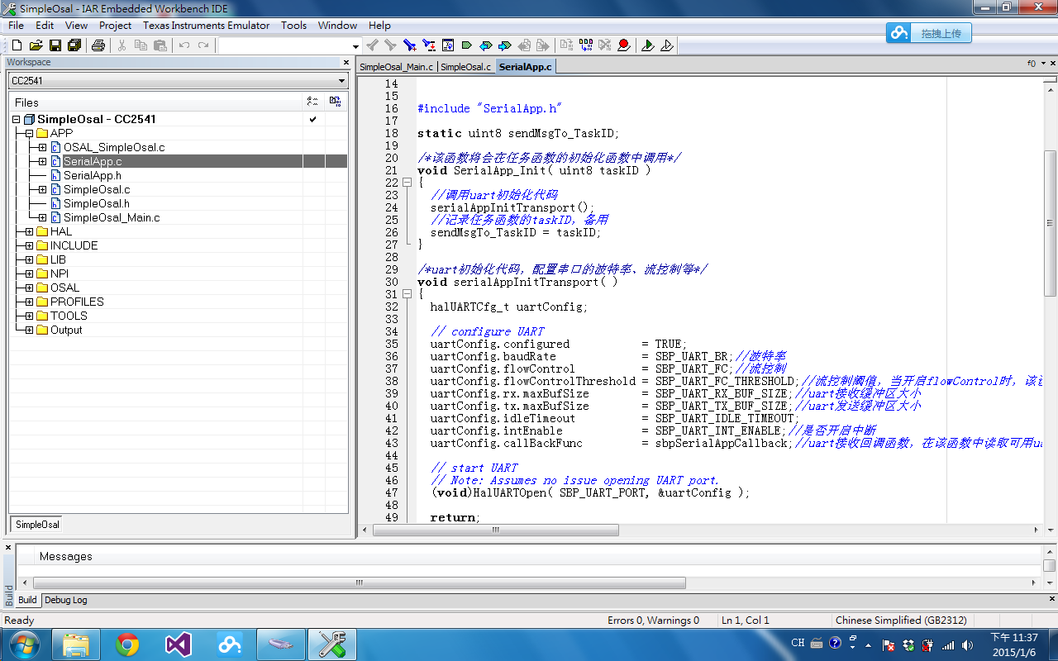The width and height of the screenshot is (1058, 661).
Task: Select the NPI folder in the tree
Action: 60,274
